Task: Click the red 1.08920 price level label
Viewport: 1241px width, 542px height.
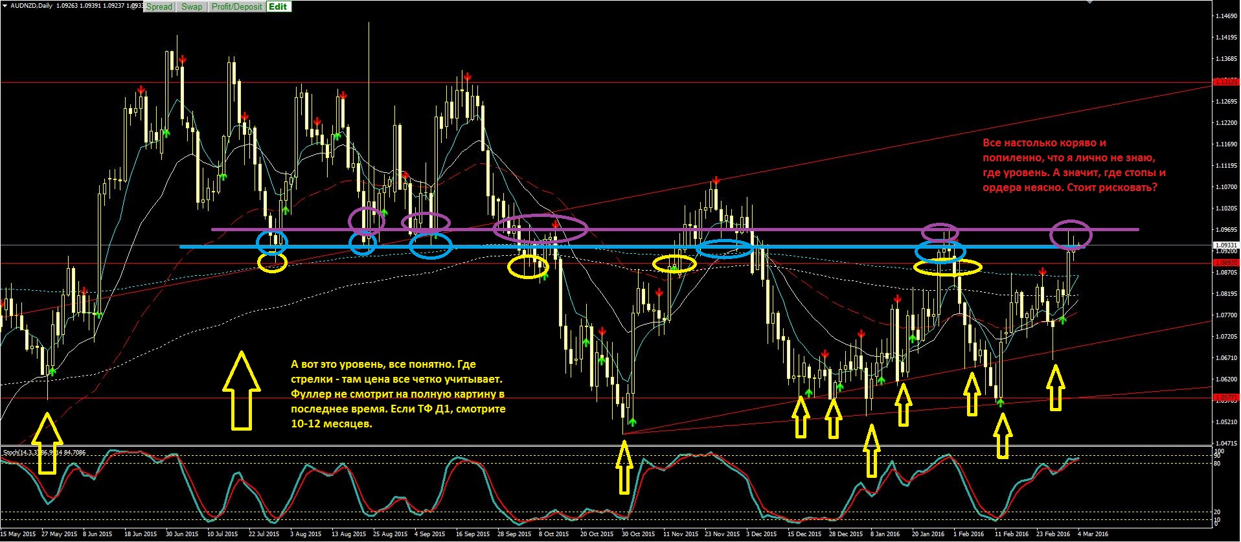Action: click(1225, 263)
